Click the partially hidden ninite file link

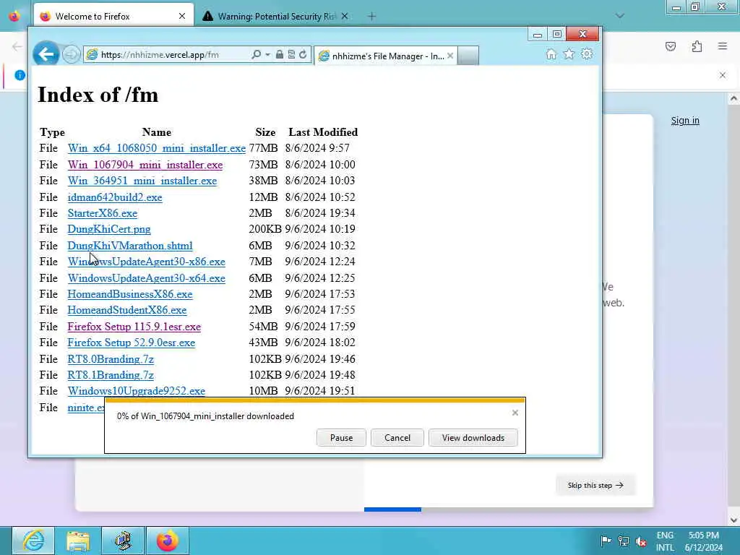85,408
